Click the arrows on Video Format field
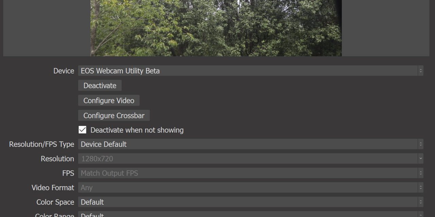The width and height of the screenshot is (435, 217). pos(421,188)
